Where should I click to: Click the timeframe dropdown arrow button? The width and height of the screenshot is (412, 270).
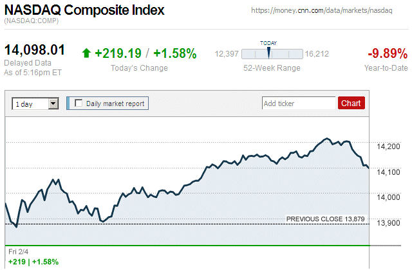pyautogui.click(x=53, y=104)
